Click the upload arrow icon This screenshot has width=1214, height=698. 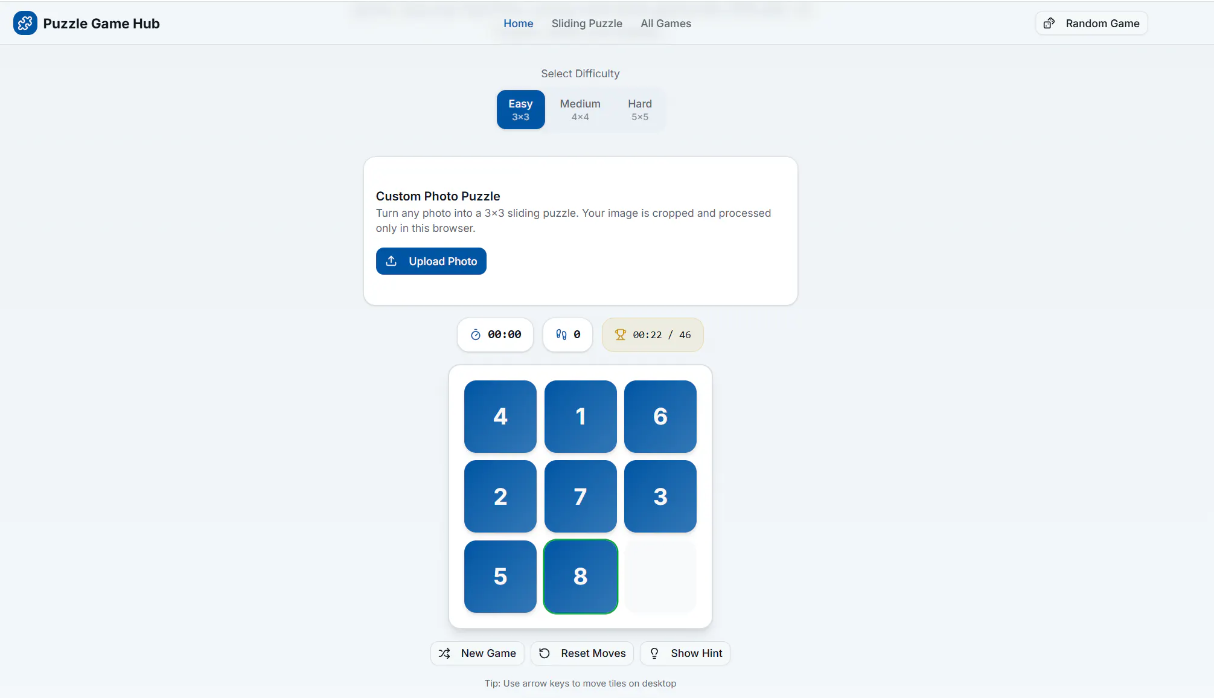coord(391,261)
